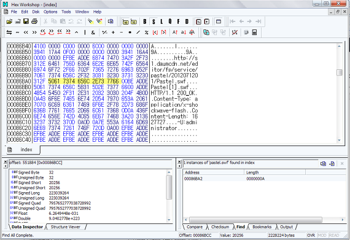350x240 pixels.
Task: Open the File menu
Action: (14, 12)
